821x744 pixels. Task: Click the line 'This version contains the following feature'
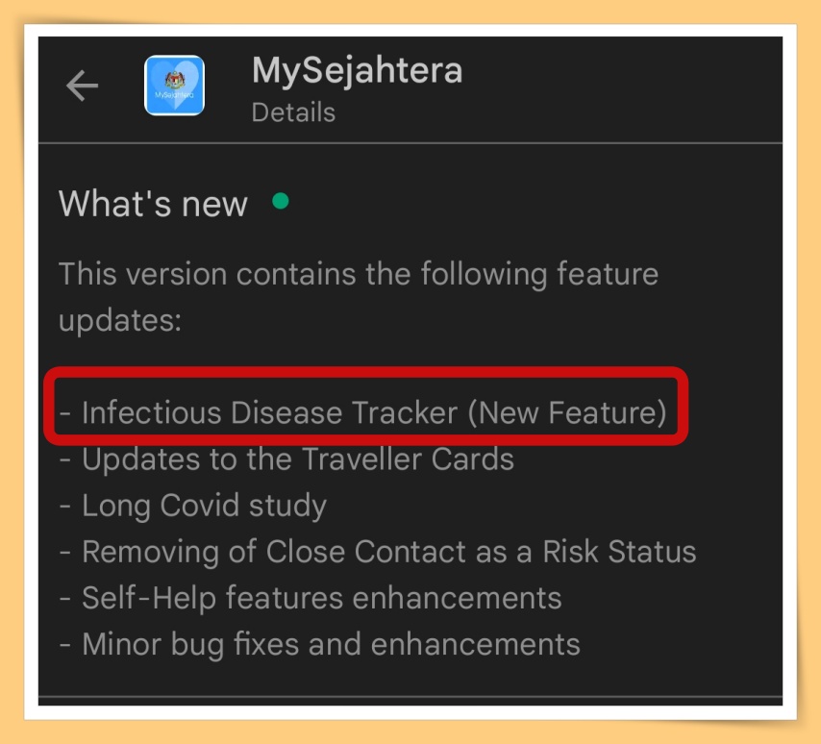click(x=359, y=274)
